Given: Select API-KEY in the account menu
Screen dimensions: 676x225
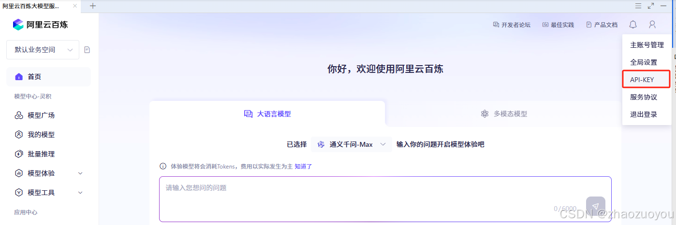Looking at the screenshot, I should tap(647, 80).
